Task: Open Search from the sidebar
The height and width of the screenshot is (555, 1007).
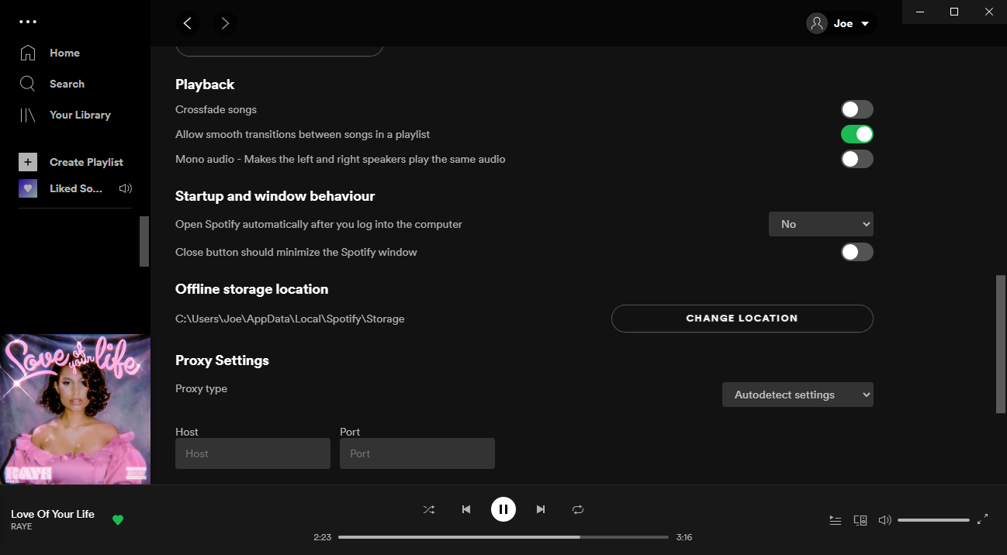Action: 28,83
